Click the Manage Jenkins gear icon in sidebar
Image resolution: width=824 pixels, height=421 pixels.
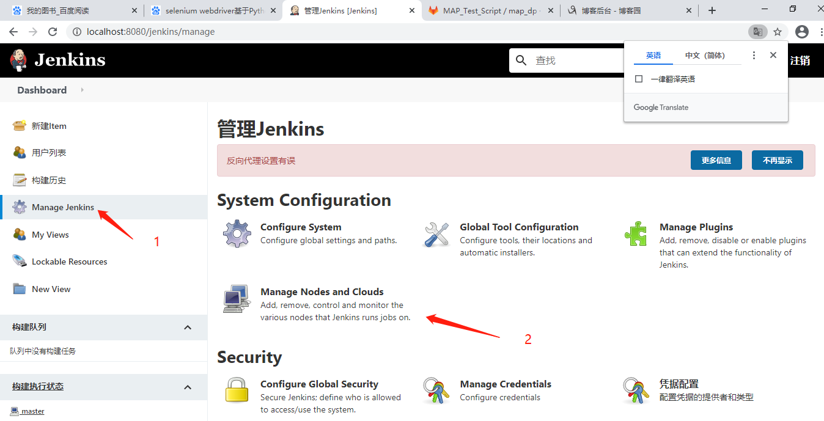click(20, 207)
